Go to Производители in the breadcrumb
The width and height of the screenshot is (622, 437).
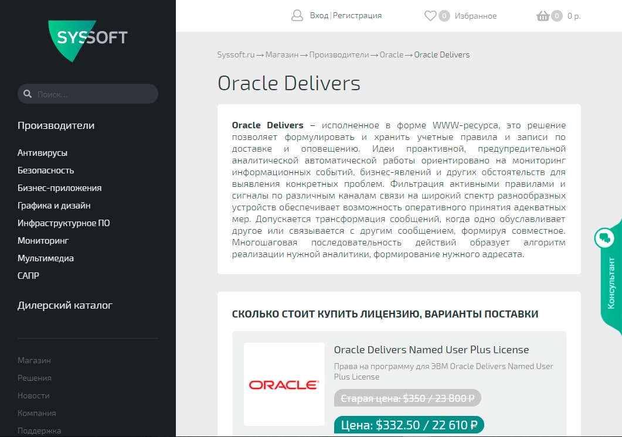[x=339, y=54]
